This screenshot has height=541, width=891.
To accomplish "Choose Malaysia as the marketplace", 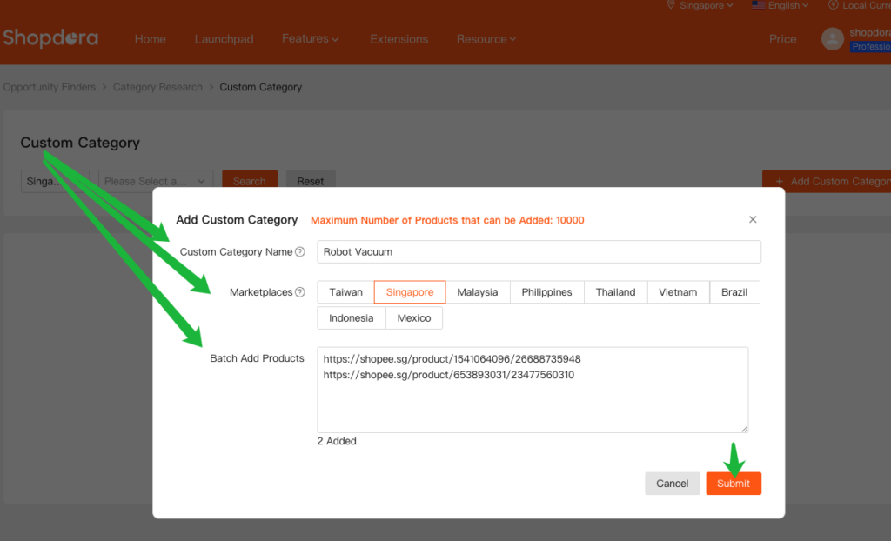I will point(478,292).
